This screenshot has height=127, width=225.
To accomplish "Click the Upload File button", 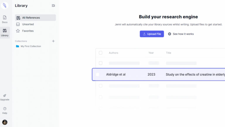I will click(x=152, y=34).
